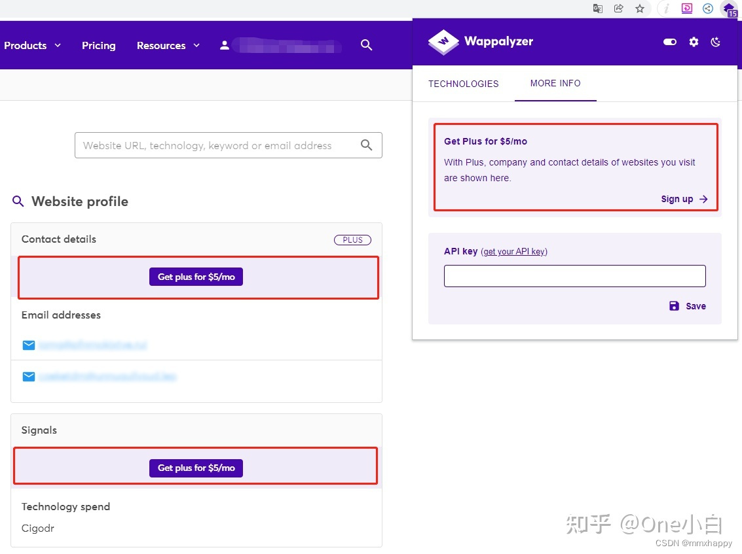Open the search field's magnifier dropdown area

367,145
